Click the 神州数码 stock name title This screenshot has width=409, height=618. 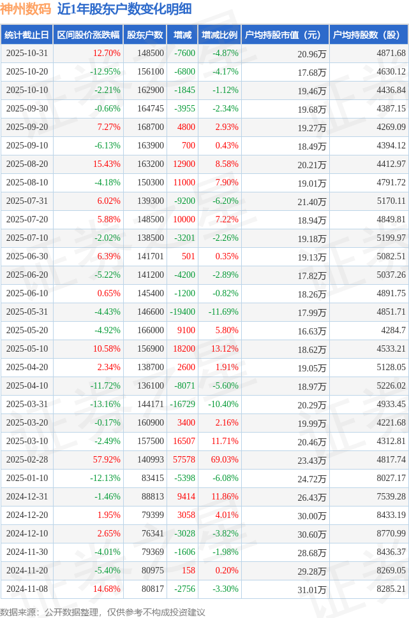pos(26,9)
